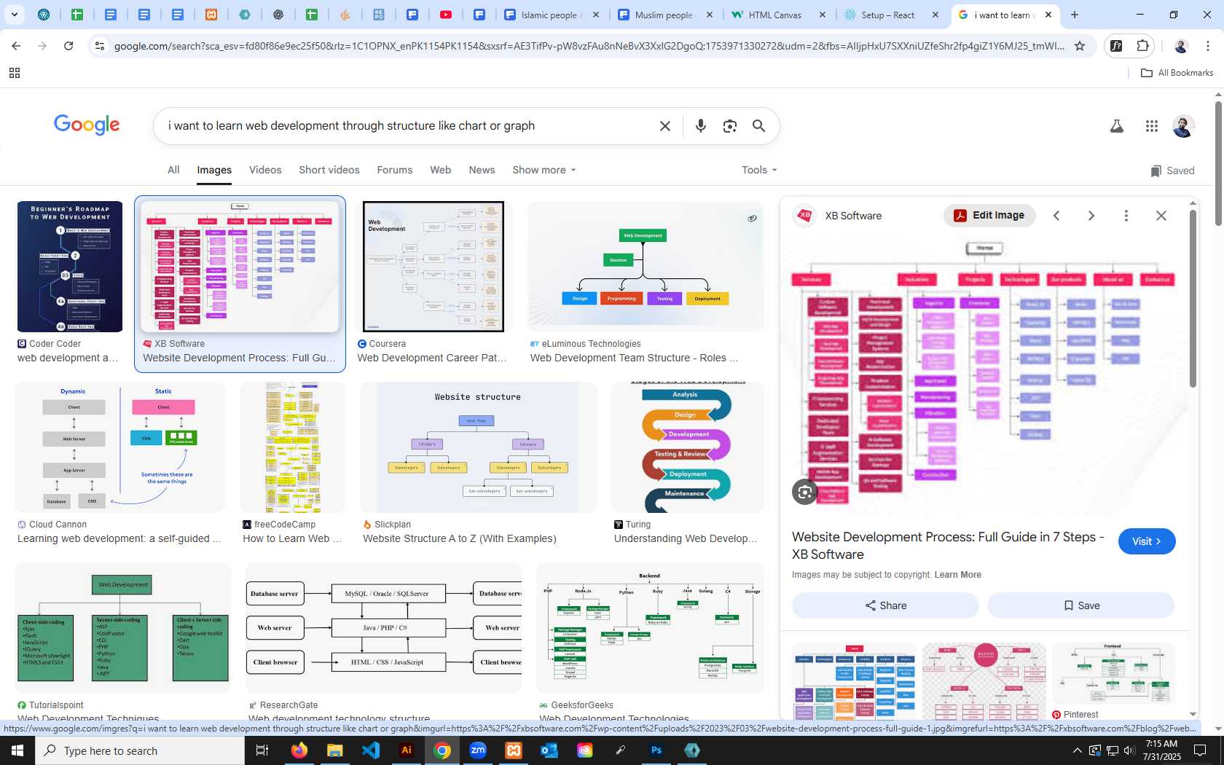The height and width of the screenshot is (765, 1224).
Task: Click the Windows taskbar search box
Action: [140, 750]
